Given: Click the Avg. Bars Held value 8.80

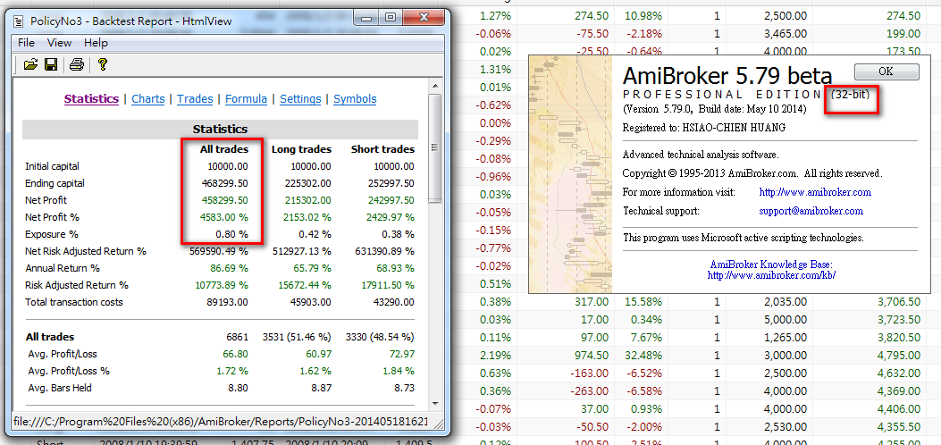Looking at the screenshot, I should pos(239,388).
